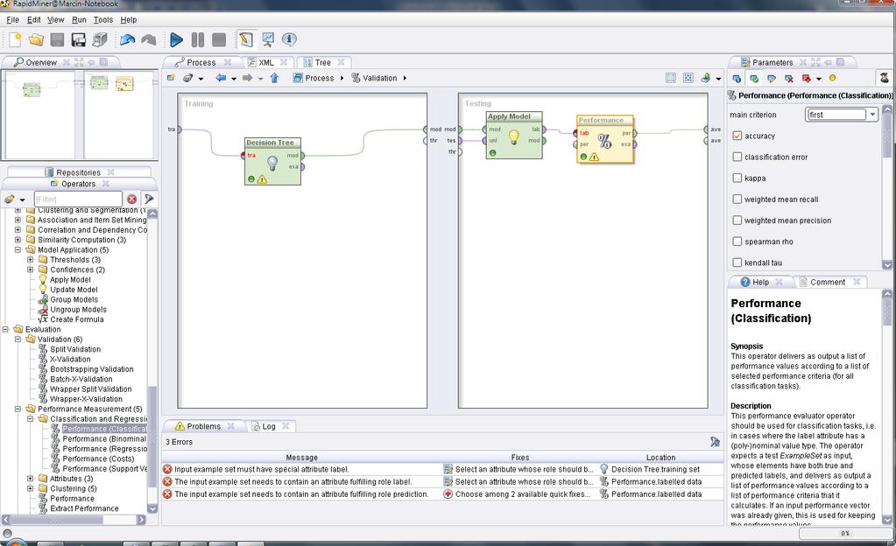This screenshot has width=896, height=546.
Task: Enable classification error checkbox
Action: click(x=737, y=157)
